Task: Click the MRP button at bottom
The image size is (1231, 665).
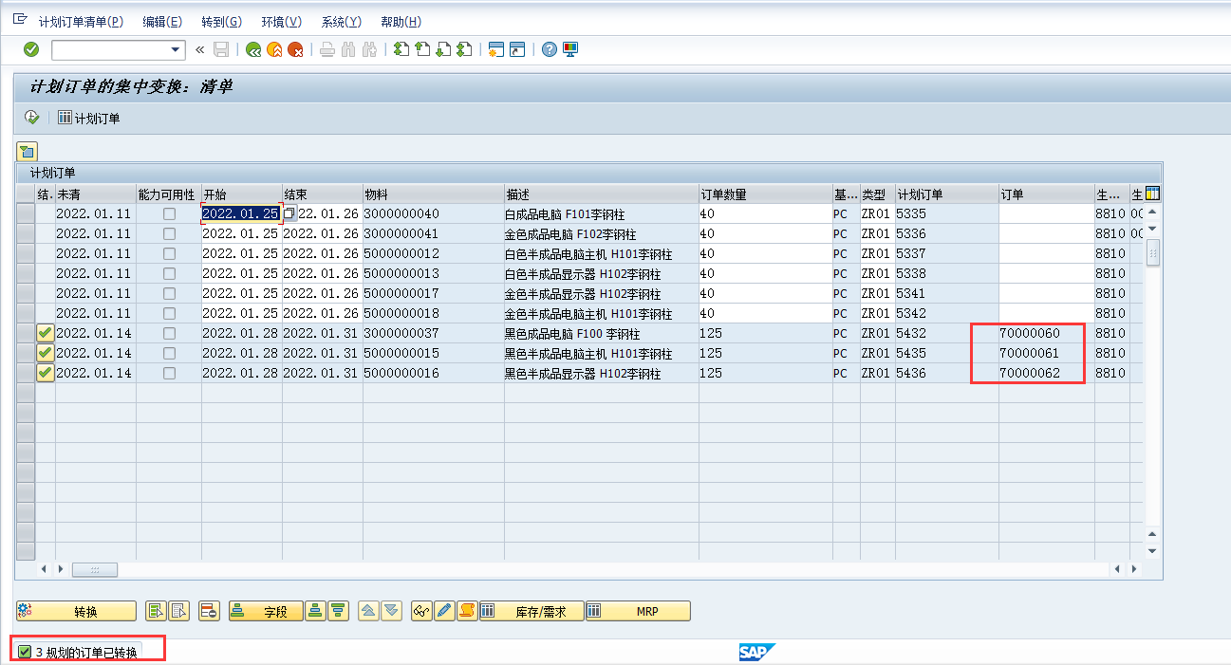Action: pyautogui.click(x=648, y=610)
